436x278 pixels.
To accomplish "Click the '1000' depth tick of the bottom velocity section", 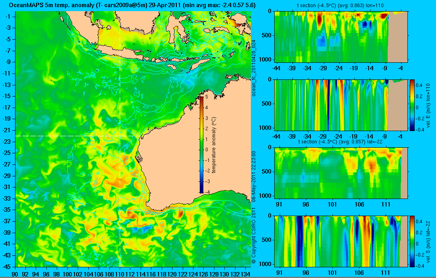I will (x=266, y=264).
